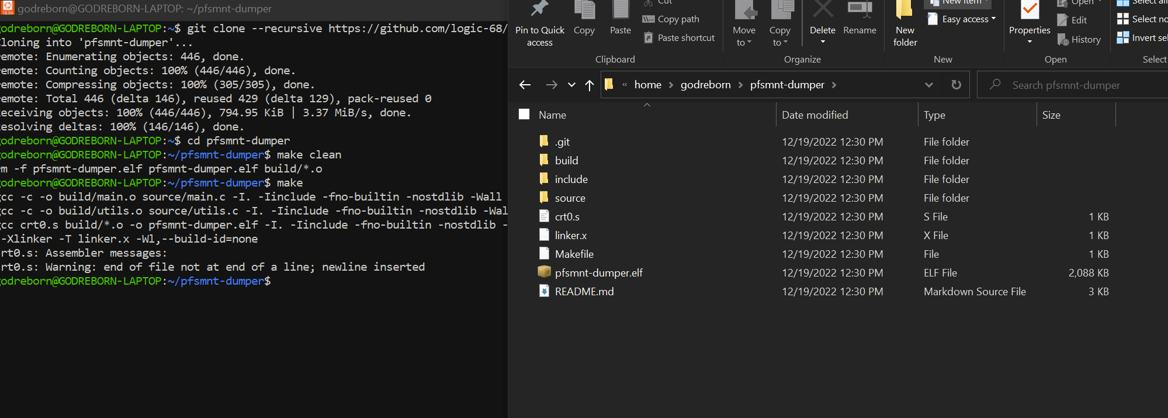1168x418 pixels.
Task: Click 'home' in the address breadcrumb
Action: tap(648, 85)
